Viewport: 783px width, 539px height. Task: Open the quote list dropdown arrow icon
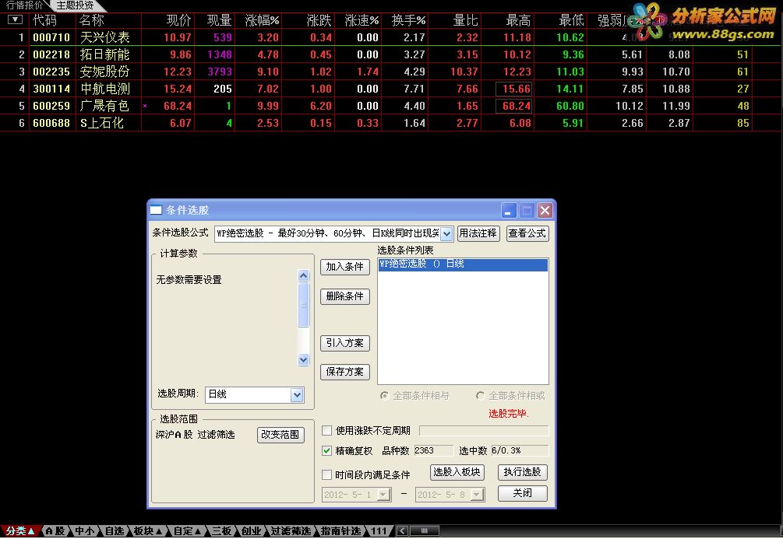15,20
